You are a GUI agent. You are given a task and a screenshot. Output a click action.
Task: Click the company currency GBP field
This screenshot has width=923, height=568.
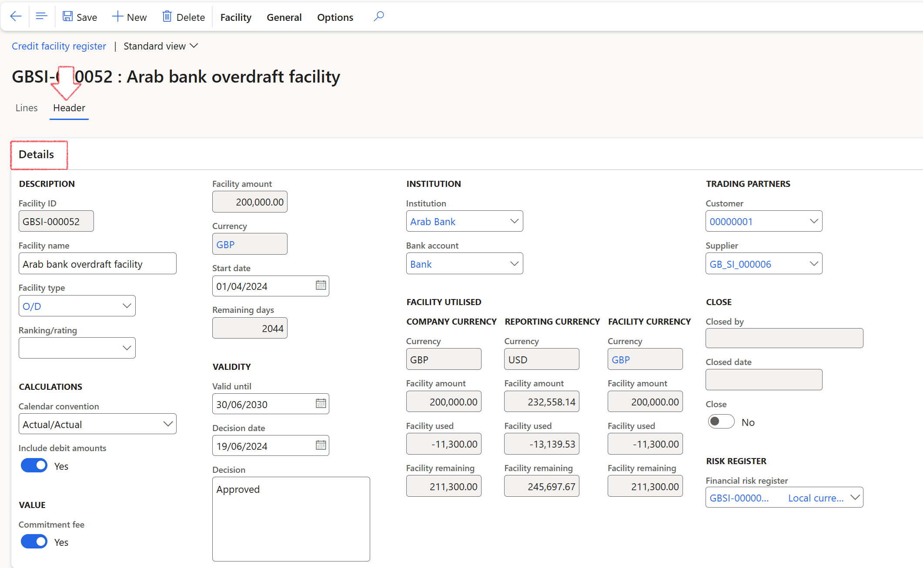click(444, 359)
